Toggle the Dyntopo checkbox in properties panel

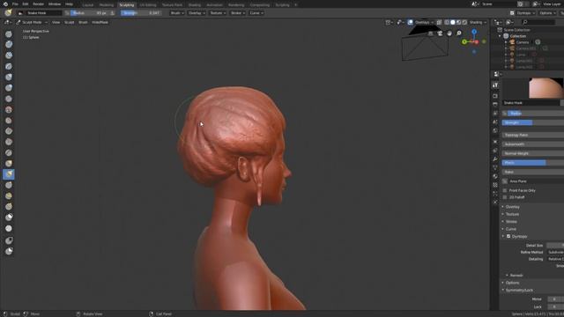click(x=508, y=237)
